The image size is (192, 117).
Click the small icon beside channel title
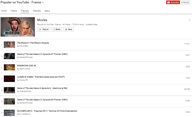[43, 2]
